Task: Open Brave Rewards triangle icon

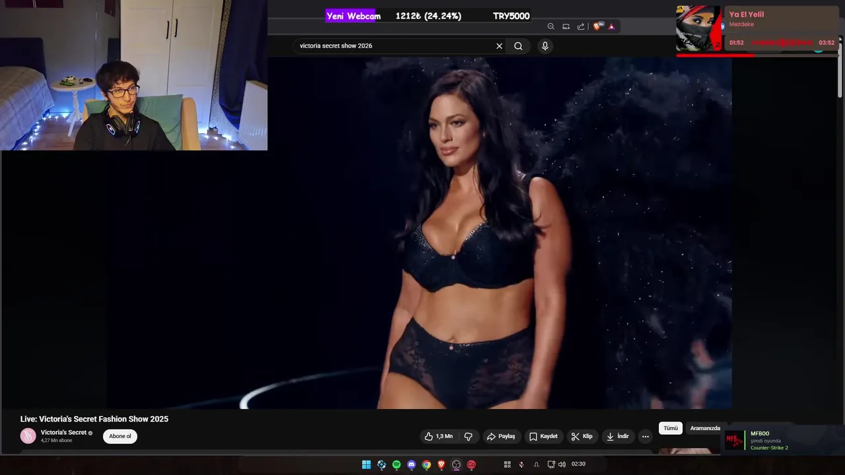Action: [611, 26]
